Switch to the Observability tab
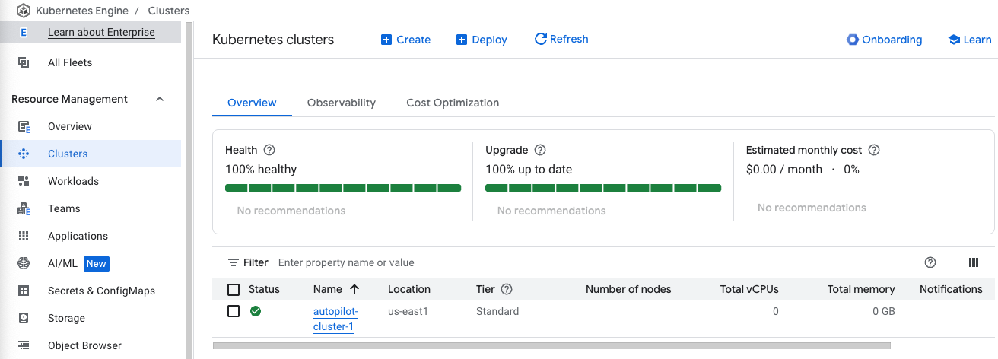The width and height of the screenshot is (998, 359). (x=342, y=103)
